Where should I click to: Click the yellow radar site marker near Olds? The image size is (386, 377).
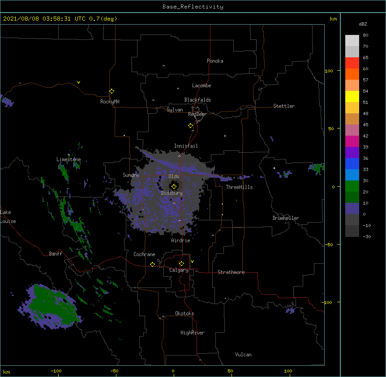(174, 187)
